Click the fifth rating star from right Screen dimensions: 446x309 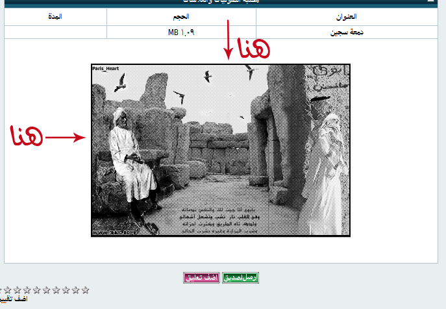[46, 290]
